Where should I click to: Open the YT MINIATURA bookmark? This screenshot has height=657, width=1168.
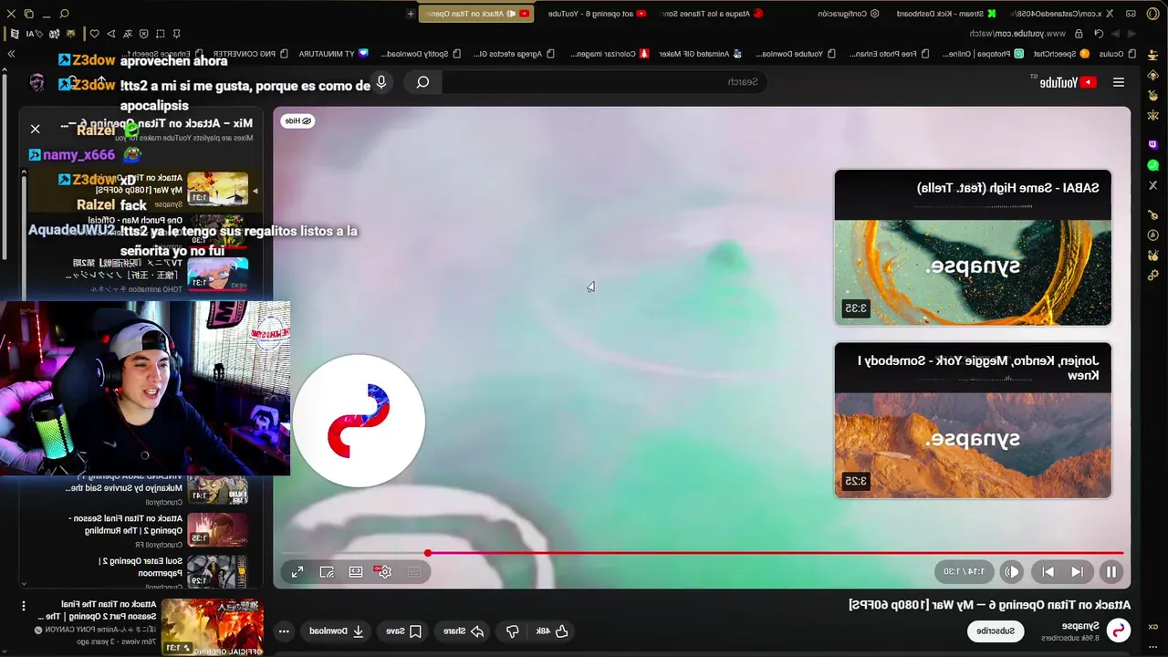[x=334, y=54]
